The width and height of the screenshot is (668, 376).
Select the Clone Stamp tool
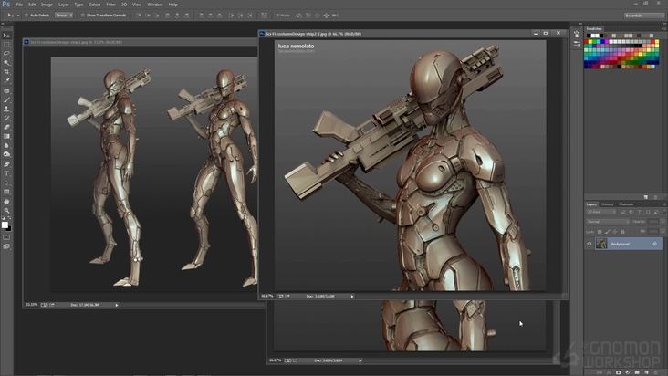(x=6, y=109)
